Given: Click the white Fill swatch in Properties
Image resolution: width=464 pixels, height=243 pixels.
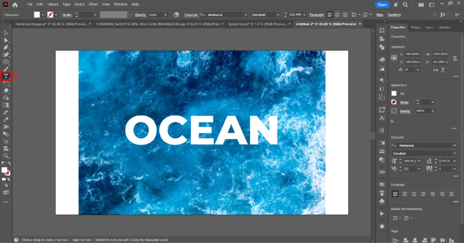Looking at the screenshot, I should [394, 93].
